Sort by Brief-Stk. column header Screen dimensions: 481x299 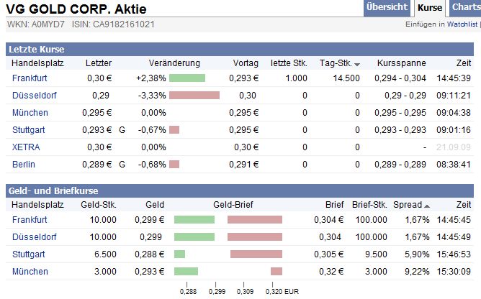point(369,205)
